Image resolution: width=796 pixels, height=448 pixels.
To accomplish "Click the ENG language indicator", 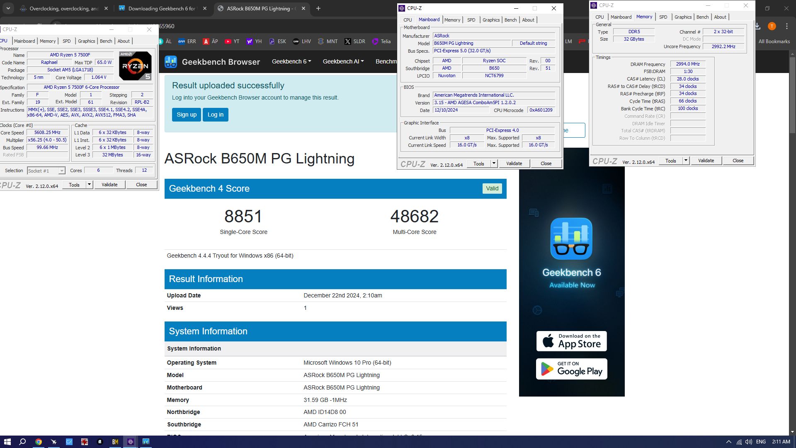I will (761, 442).
